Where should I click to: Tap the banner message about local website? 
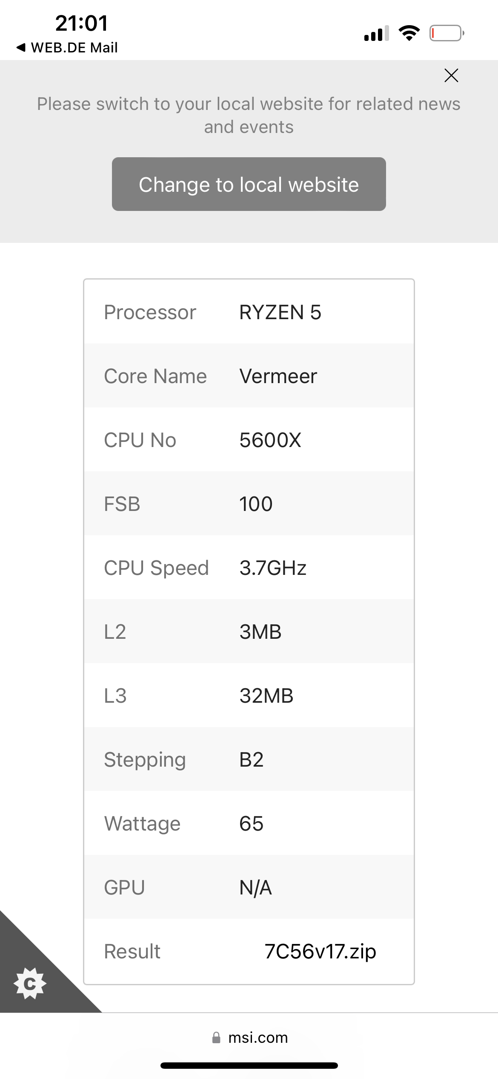click(x=249, y=115)
